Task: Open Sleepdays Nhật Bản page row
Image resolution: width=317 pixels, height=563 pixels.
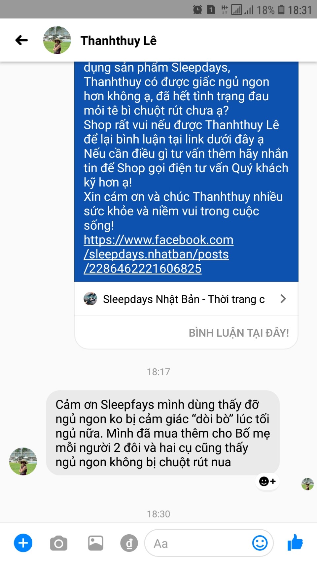Action: pos(186,299)
